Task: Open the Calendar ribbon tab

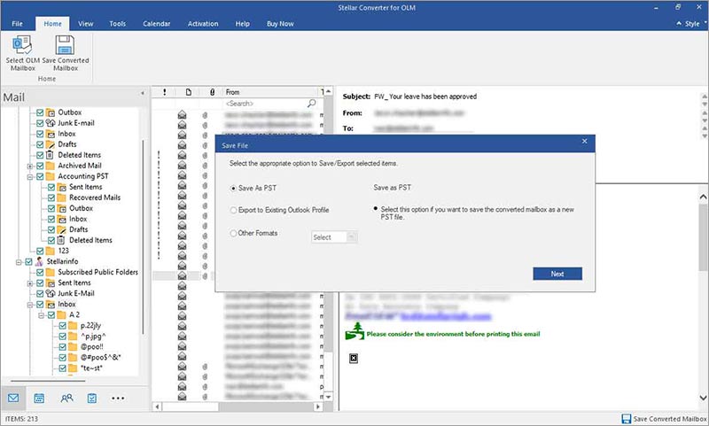Action: point(157,24)
